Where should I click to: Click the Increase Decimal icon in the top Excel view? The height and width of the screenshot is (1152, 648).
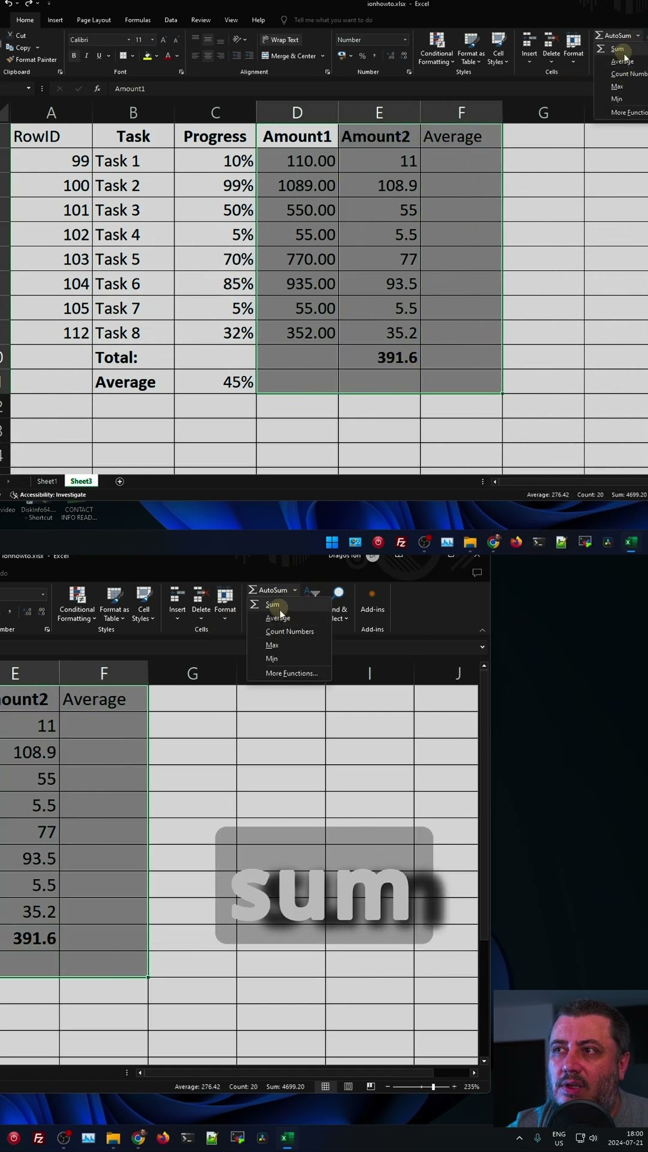coord(391,56)
